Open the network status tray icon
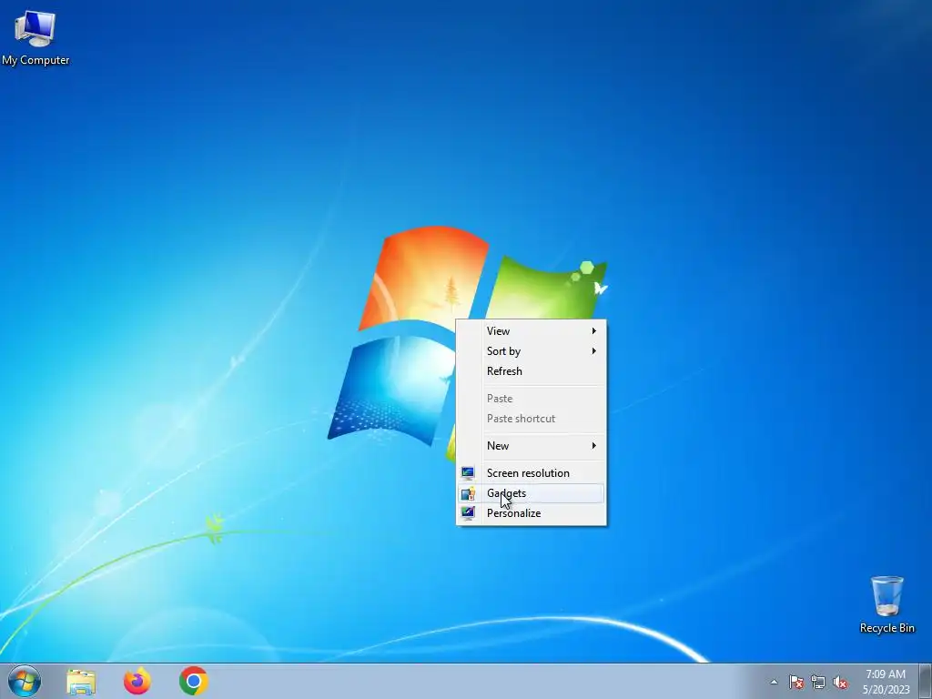 click(x=818, y=683)
